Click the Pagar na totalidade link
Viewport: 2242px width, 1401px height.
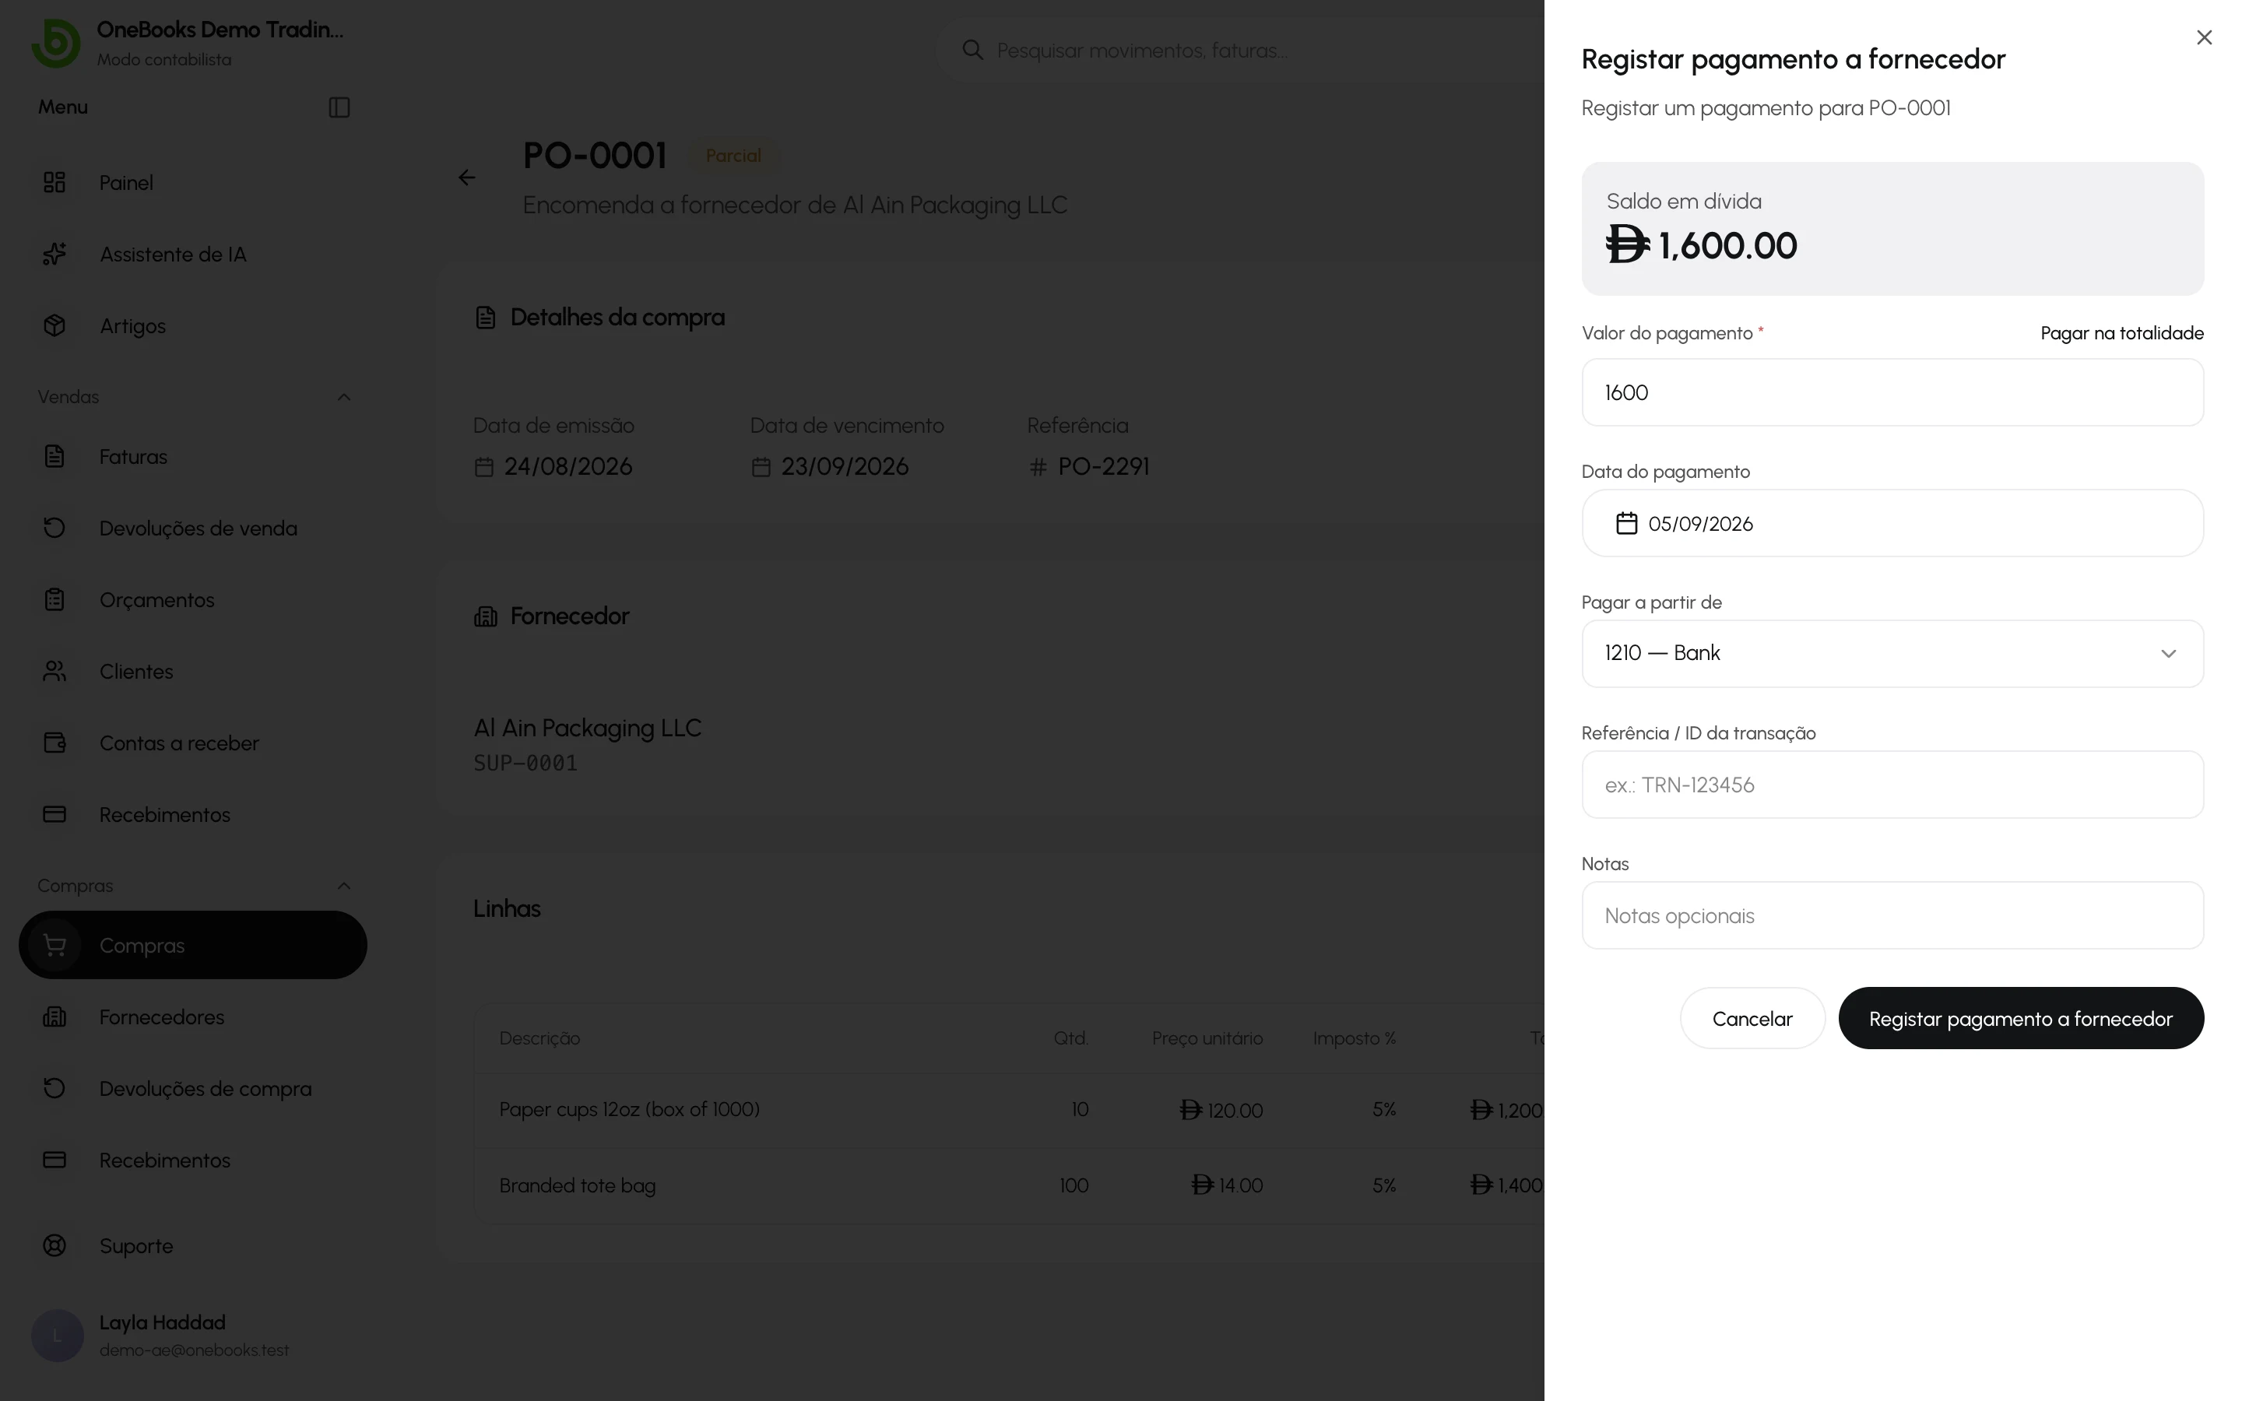coord(2121,332)
